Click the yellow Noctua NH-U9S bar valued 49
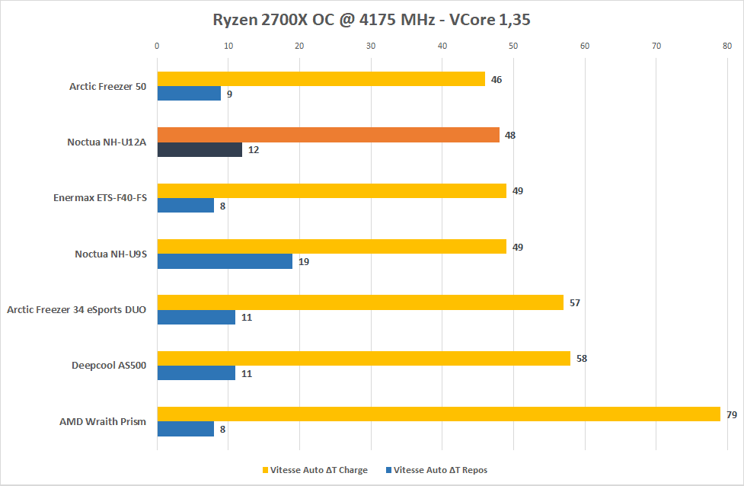The image size is (744, 486). (x=332, y=246)
